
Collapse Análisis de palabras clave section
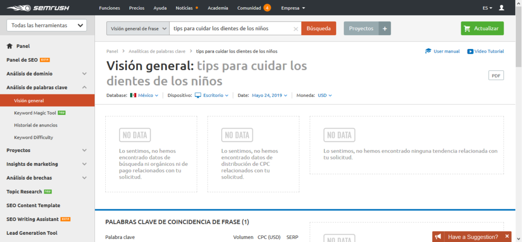coord(84,87)
